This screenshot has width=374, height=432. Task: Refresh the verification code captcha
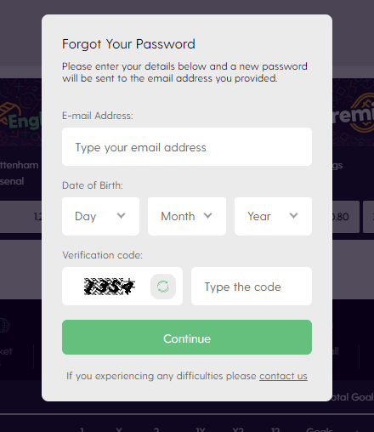click(163, 287)
